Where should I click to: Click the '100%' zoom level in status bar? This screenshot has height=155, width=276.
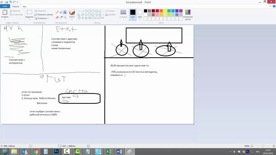point(247,146)
